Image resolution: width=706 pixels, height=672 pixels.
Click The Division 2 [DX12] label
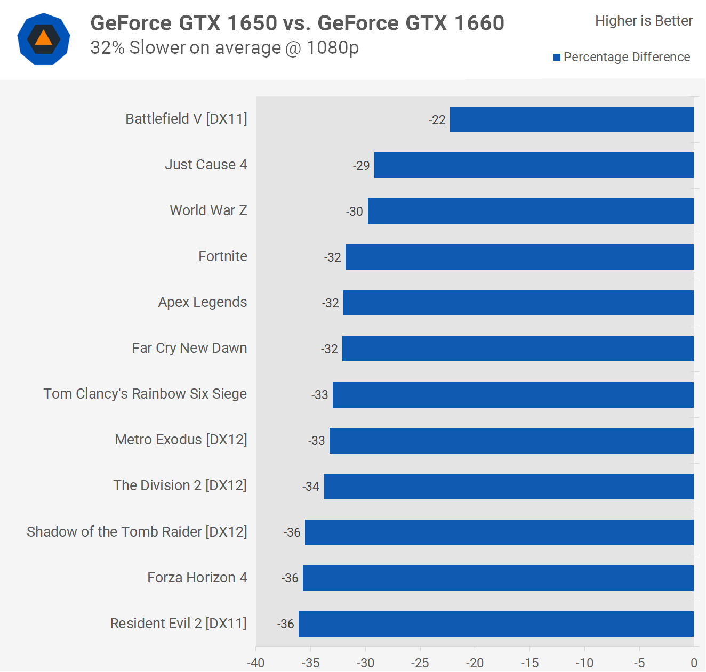(x=180, y=485)
